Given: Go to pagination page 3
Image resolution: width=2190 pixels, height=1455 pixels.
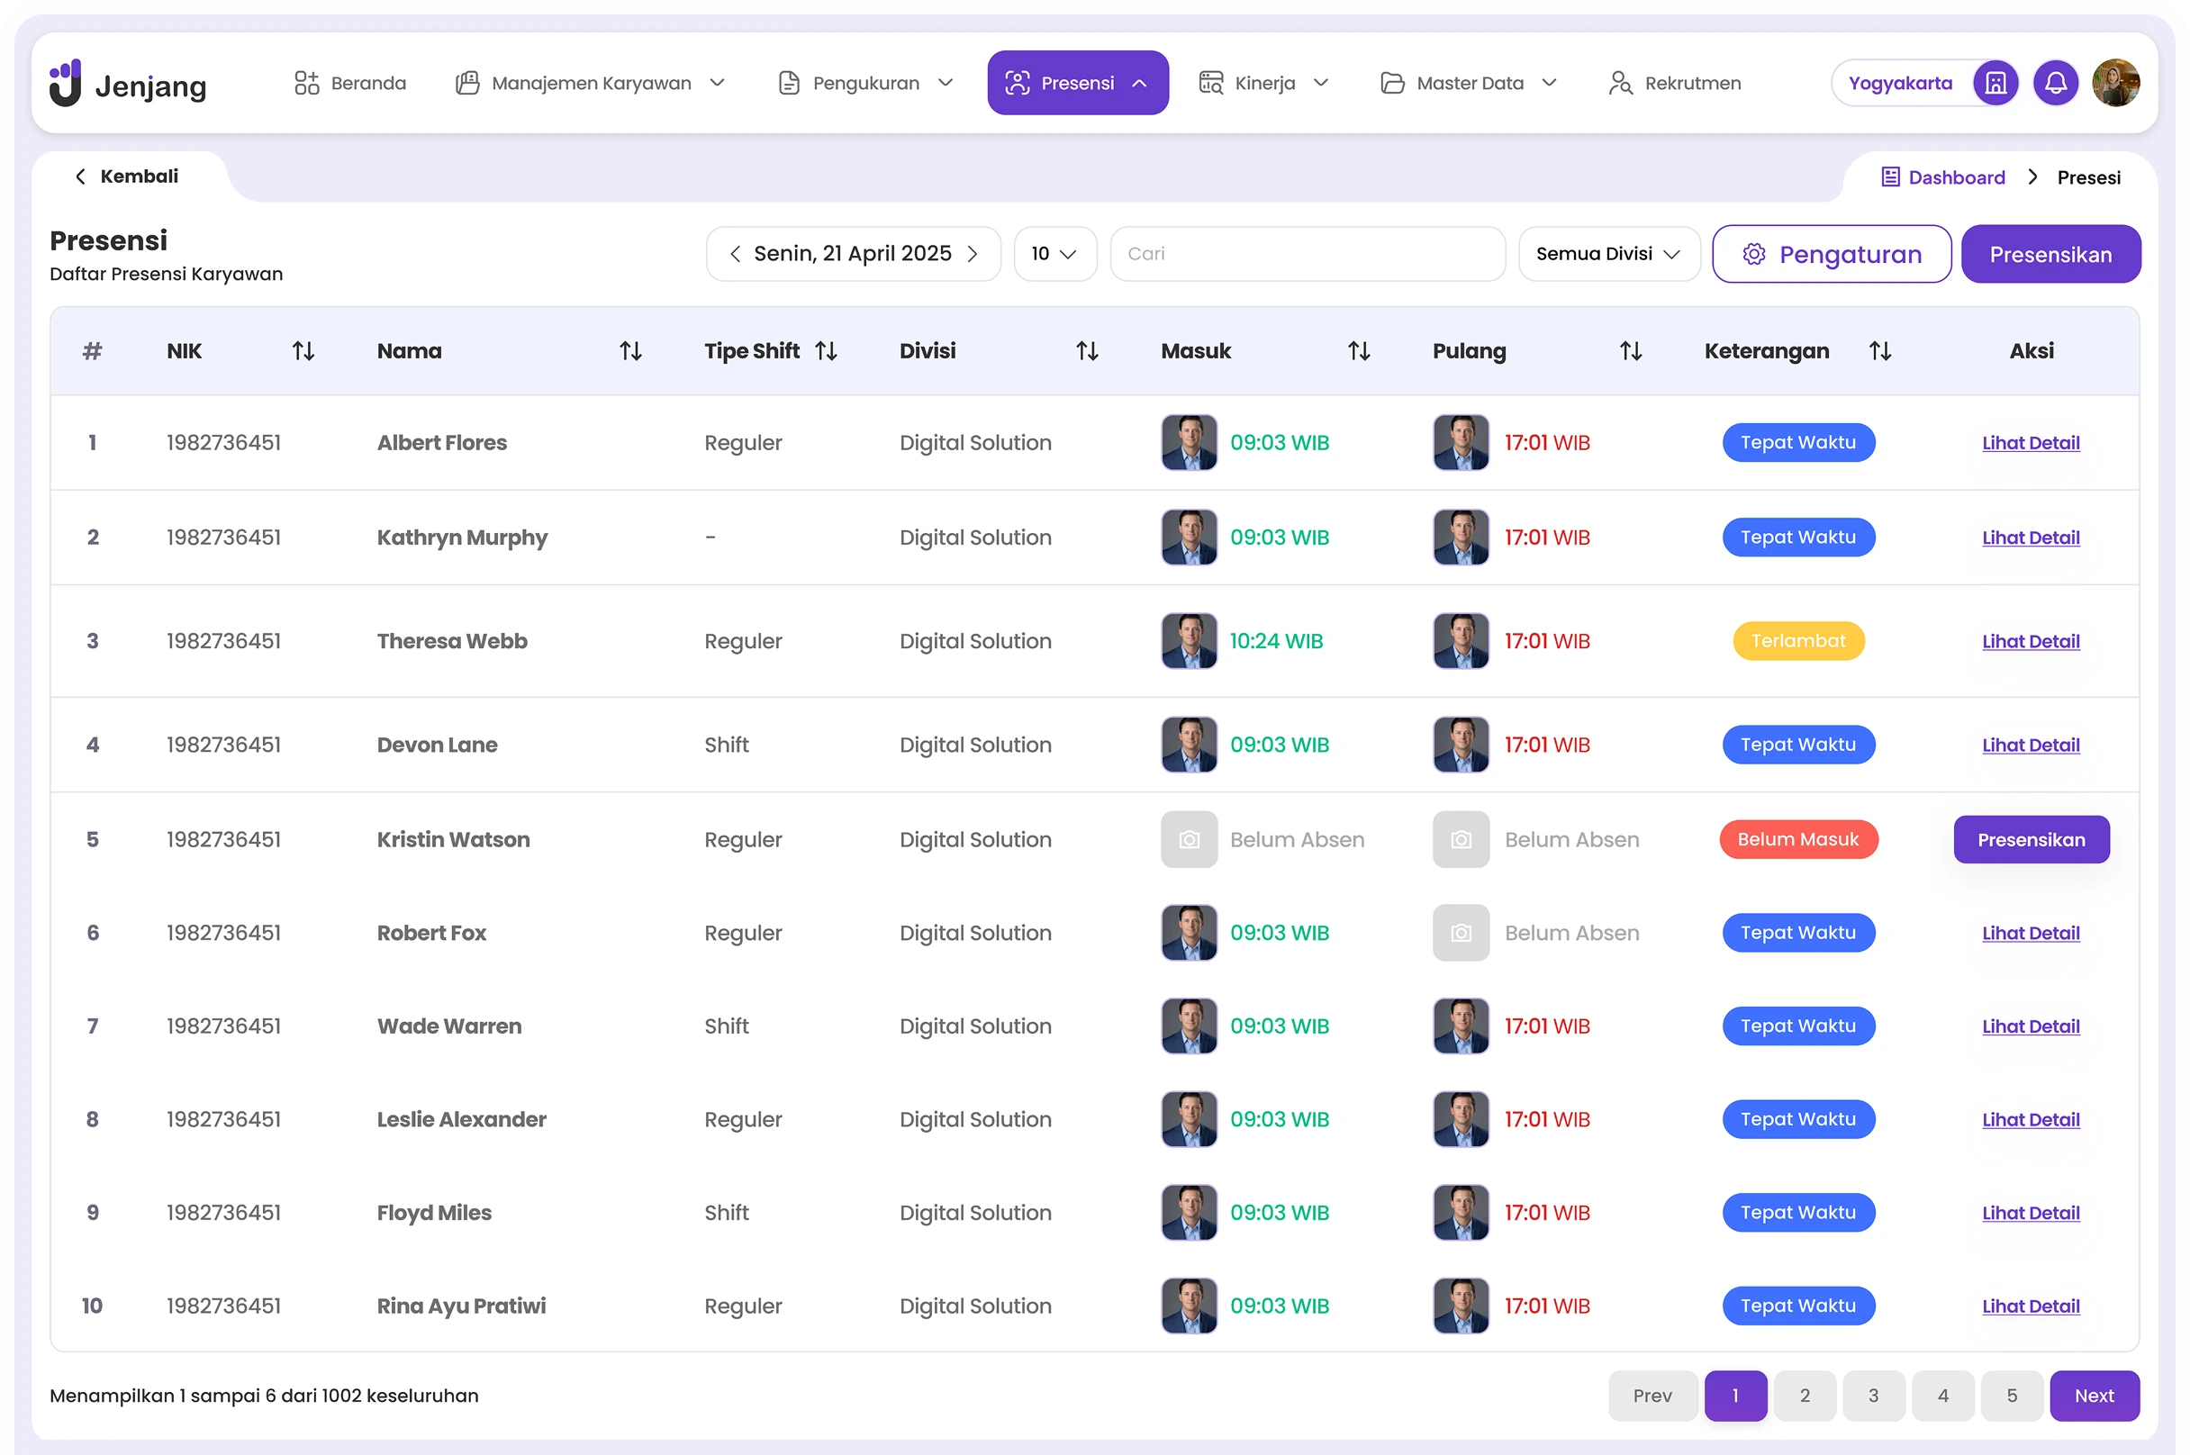Looking at the screenshot, I should [x=1873, y=1396].
